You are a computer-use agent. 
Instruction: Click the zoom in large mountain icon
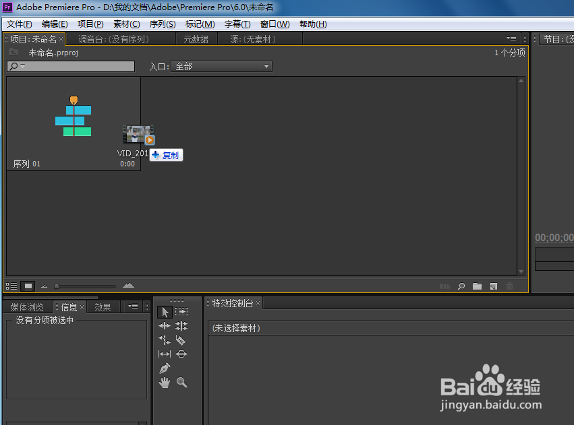(128, 286)
